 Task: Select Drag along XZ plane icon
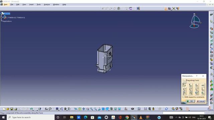tap(197, 89)
